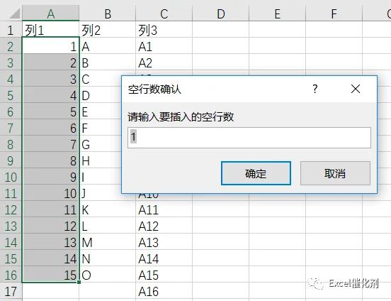This screenshot has height=301, width=391.
Task: Select the row 1 header
Action: coord(11,30)
